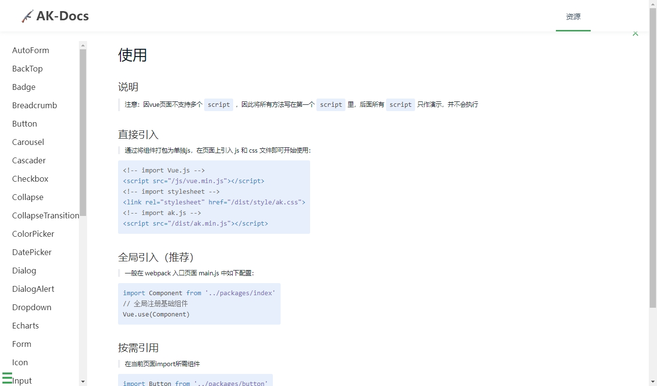Image resolution: width=657 pixels, height=386 pixels.
Task: Click the 在当前页面import所需组件 note
Action: (x=162, y=364)
